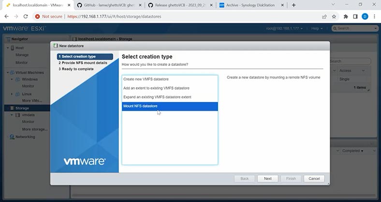Select Networking in Navigator
This screenshot has height=202, width=381.
(x=25, y=137)
